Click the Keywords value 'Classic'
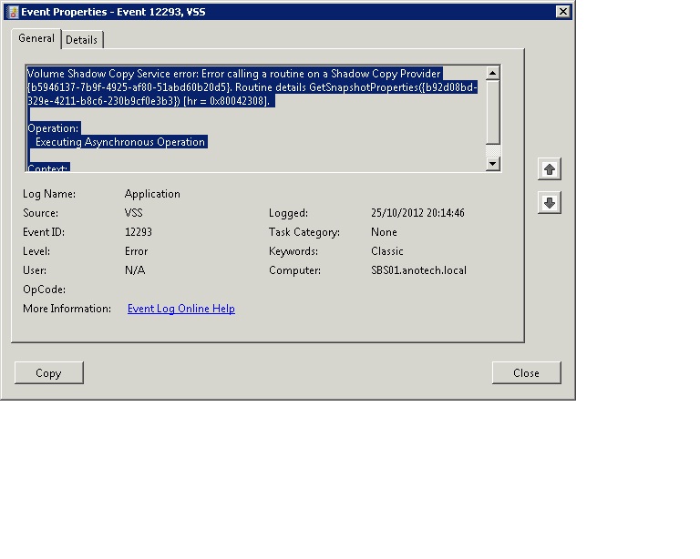 [x=387, y=251]
